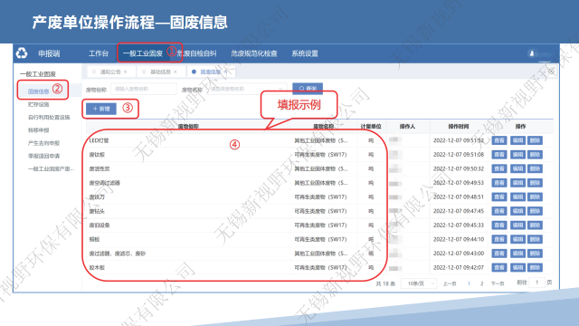Open the user avatar icon in header

click(532, 53)
